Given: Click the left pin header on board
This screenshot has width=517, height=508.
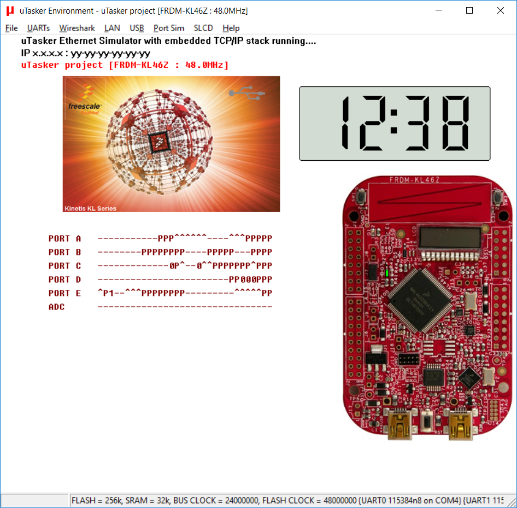Looking at the screenshot, I should point(355,303).
